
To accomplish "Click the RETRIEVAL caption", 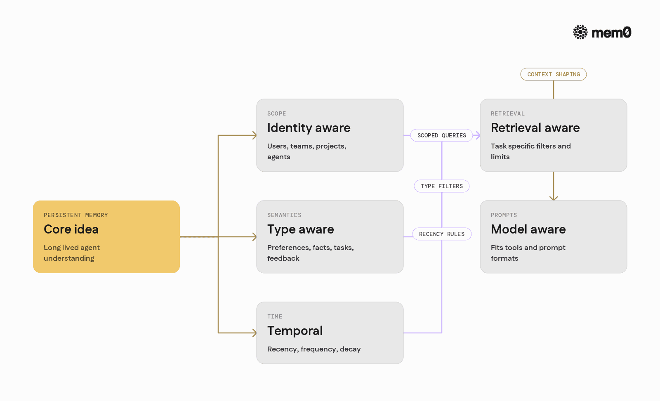I will coord(508,113).
